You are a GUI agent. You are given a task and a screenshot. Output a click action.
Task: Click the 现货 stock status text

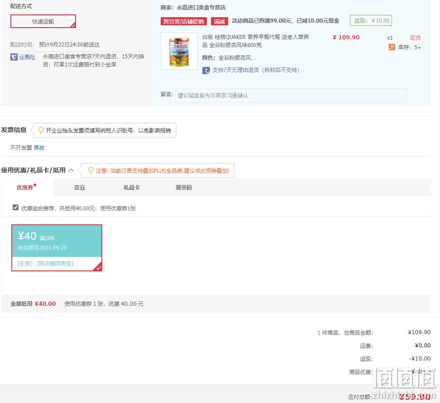click(415, 38)
